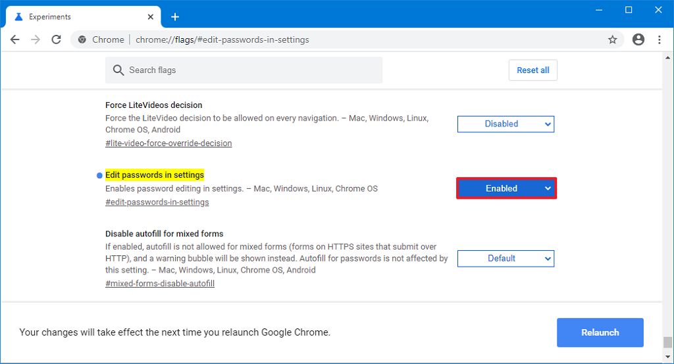Open the user profile avatar icon
Viewport: 674px width, 364px height.
(638, 39)
